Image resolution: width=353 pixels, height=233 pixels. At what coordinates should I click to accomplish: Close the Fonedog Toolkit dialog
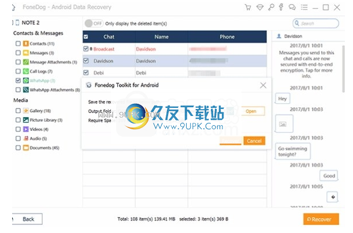coord(263,85)
